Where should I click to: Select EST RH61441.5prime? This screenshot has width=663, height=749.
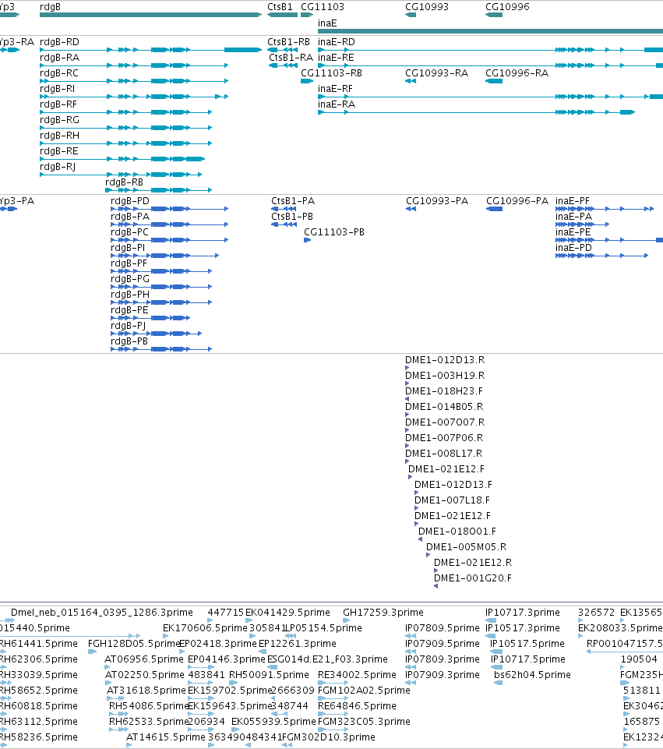3,652
